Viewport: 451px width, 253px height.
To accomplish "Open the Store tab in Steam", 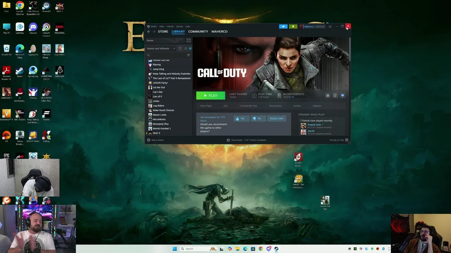I will point(163,32).
